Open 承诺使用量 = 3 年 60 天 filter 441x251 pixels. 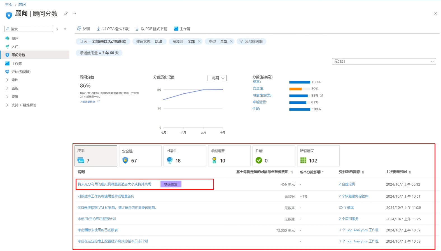point(99,53)
